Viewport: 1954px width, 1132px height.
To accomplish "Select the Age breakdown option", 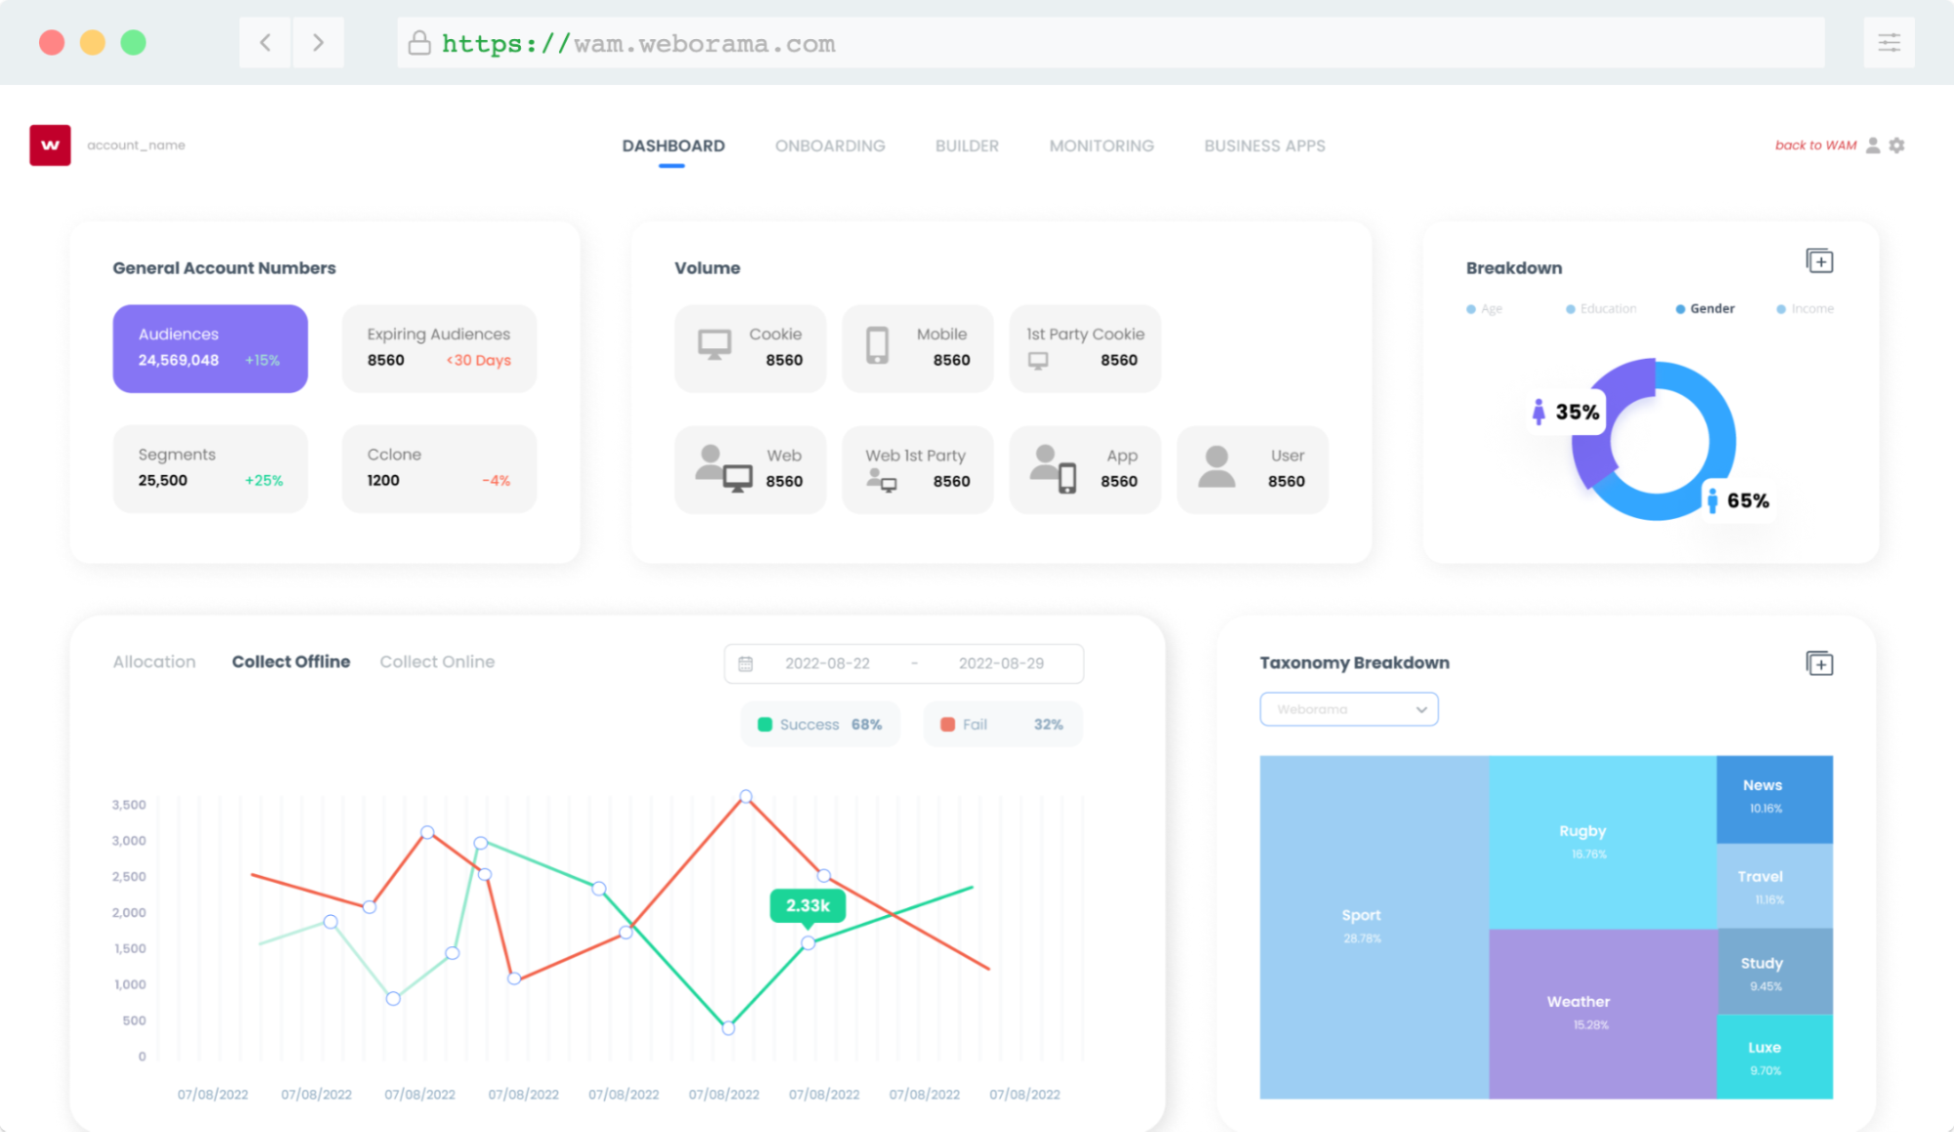I will click(x=1484, y=309).
